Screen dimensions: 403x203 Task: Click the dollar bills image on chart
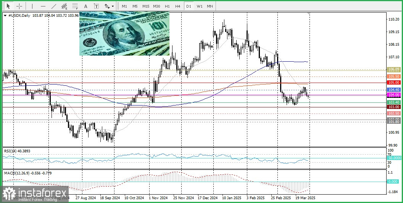click(124, 34)
